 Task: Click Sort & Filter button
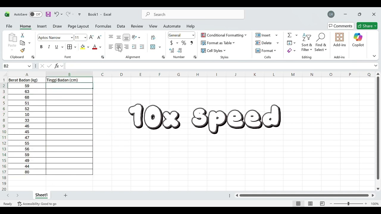307,43
